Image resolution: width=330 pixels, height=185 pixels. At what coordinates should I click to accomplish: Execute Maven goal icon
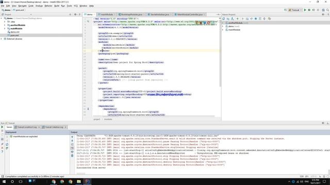click(x=247, y=18)
